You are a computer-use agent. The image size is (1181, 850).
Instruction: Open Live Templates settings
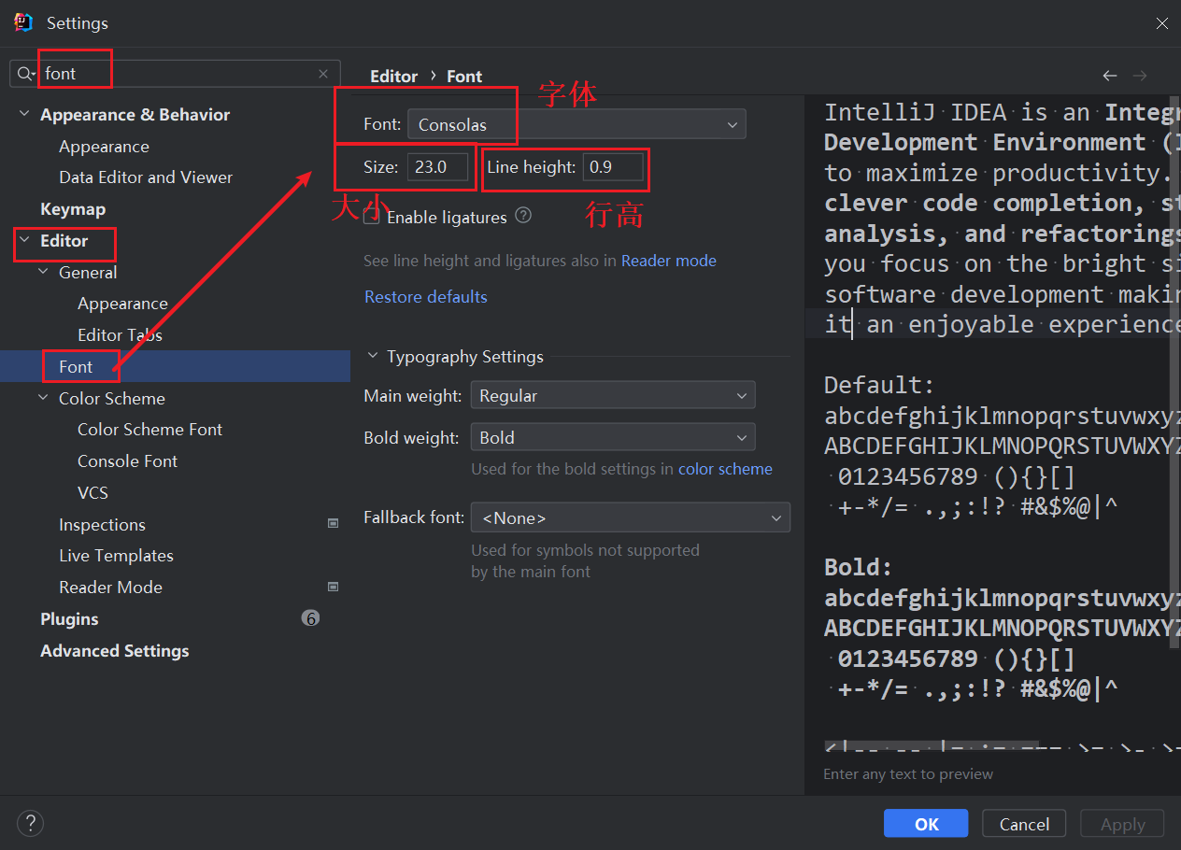tap(116, 556)
